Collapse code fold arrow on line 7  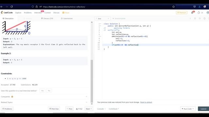click(x=101, y=36)
